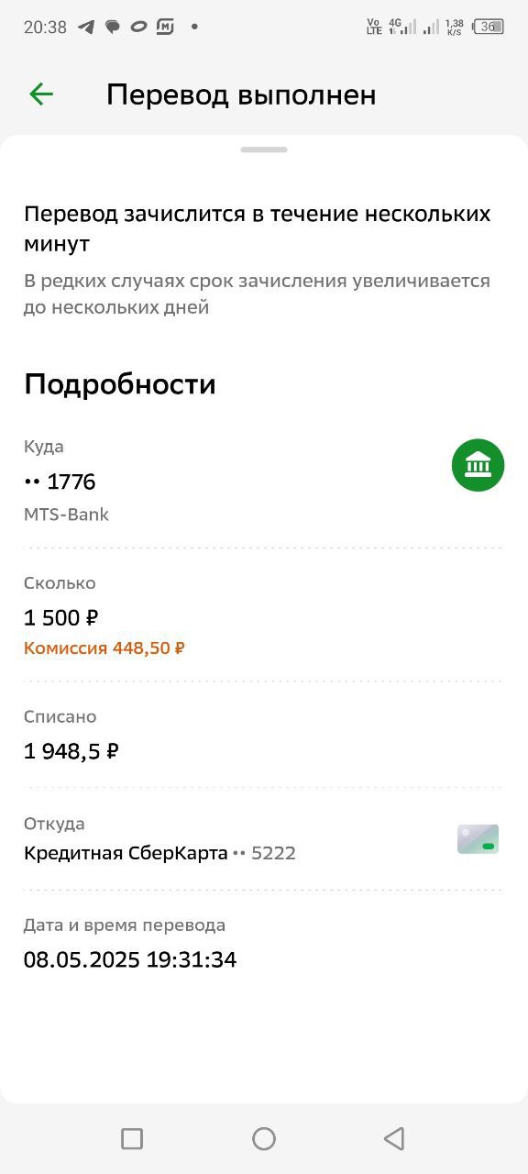The width and height of the screenshot is (528, 1174).
Task: Tap the MTS-Bank label
Action: pyautogui.click(x=66, y=515)
